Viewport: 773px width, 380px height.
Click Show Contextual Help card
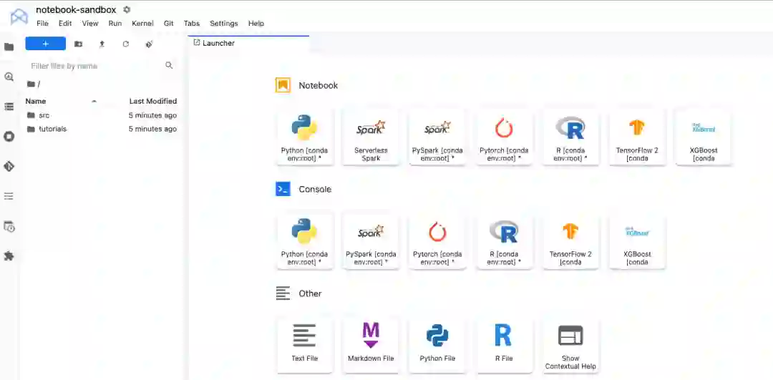[570, 344]
